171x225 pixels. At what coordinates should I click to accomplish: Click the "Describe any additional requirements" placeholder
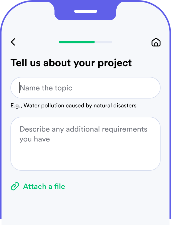83,129
